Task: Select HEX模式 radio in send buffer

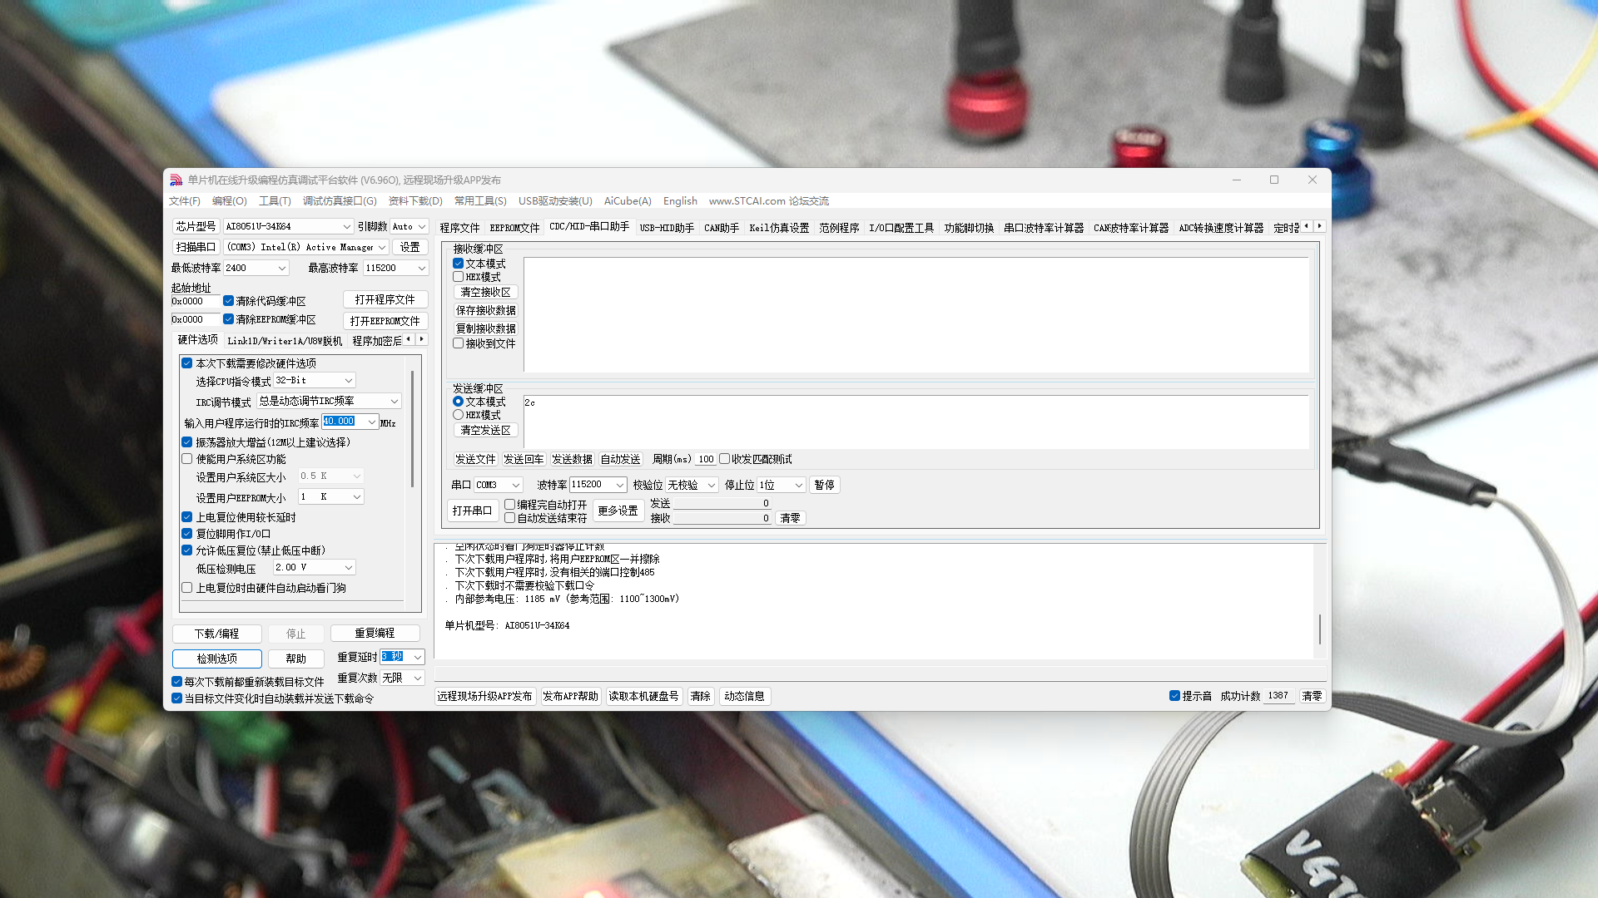Action: click(459, 415)
